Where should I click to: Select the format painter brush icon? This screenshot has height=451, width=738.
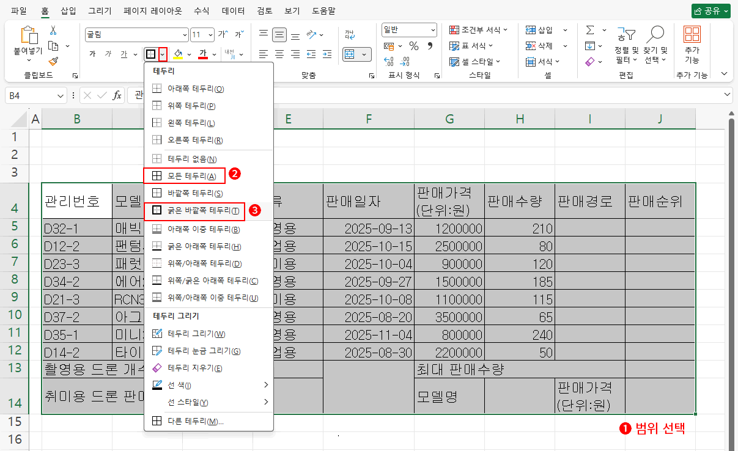point(53,61)
